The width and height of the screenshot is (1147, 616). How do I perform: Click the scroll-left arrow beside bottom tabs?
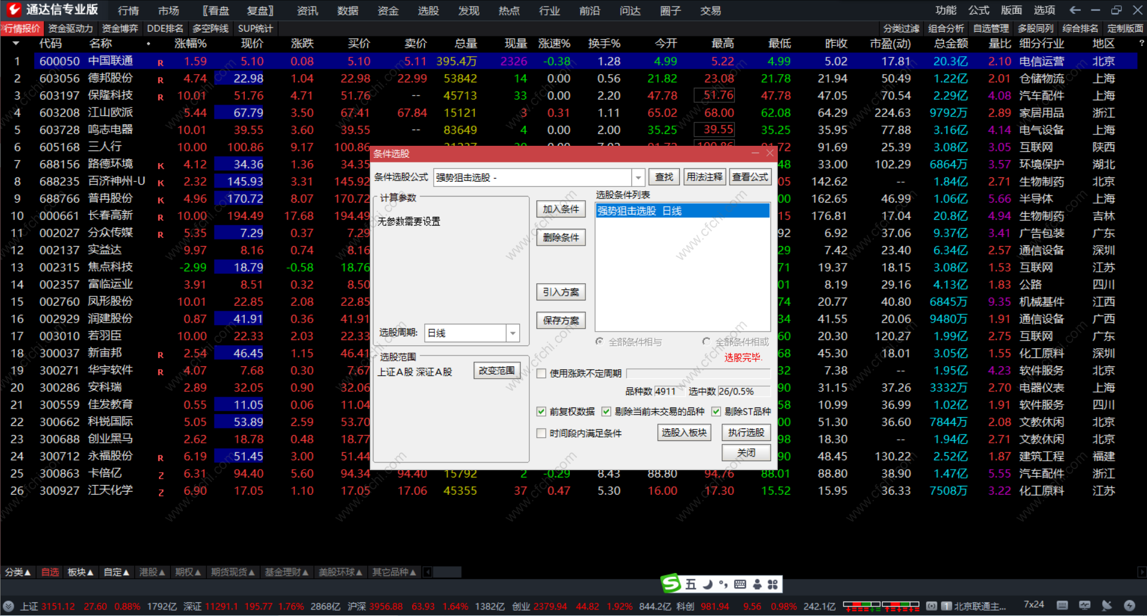[428, 572]
